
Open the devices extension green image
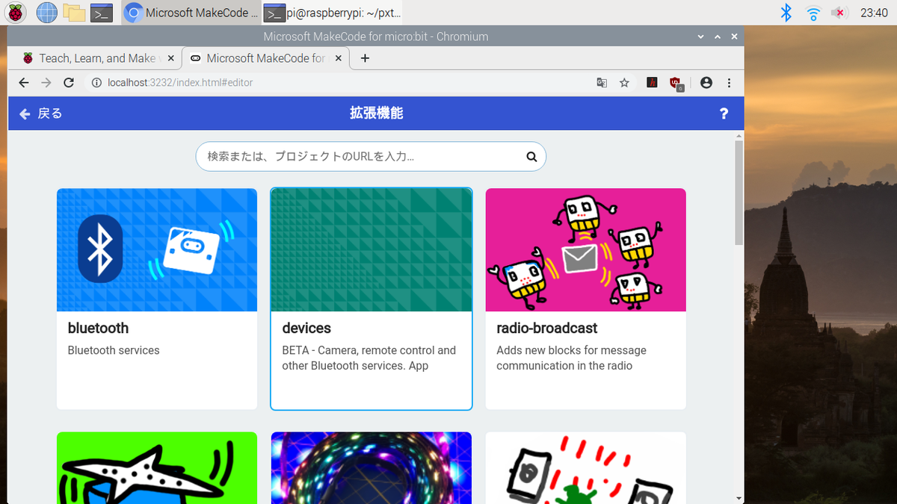372,249
